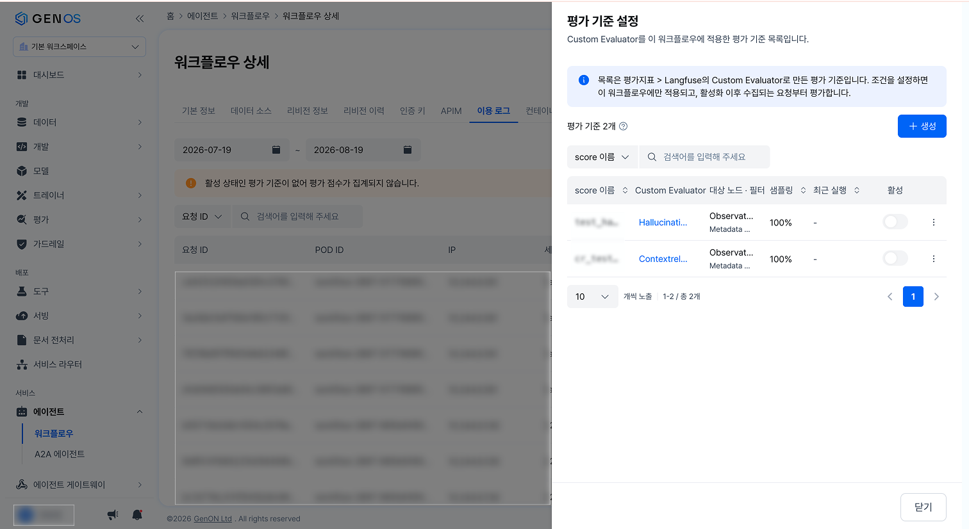Viewport: 969px width, 529px height.
Task: Open the 서빙 cloud upload section
Action: (79, 316)
